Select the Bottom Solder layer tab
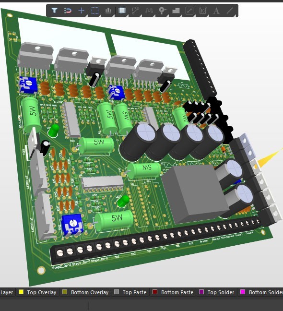 click(x=260, y=292)
